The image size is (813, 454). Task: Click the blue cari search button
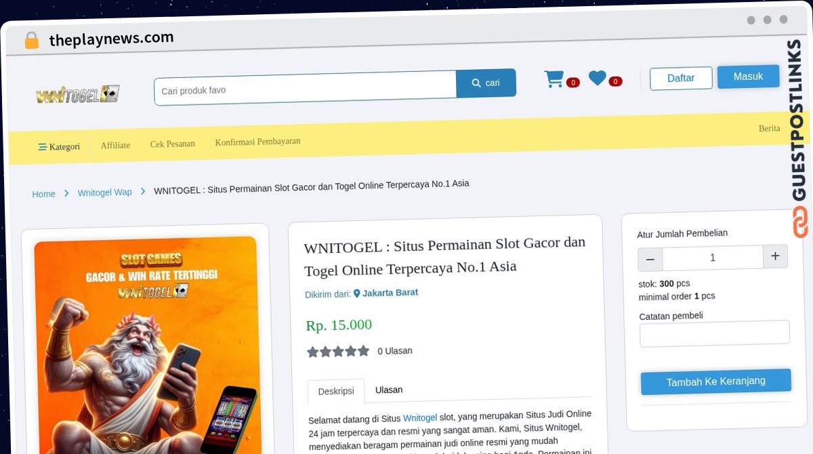pos(486,83)
